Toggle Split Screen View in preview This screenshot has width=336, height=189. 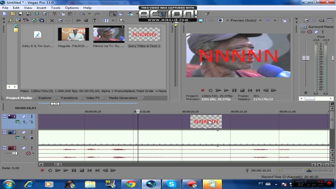pos(220,20)
